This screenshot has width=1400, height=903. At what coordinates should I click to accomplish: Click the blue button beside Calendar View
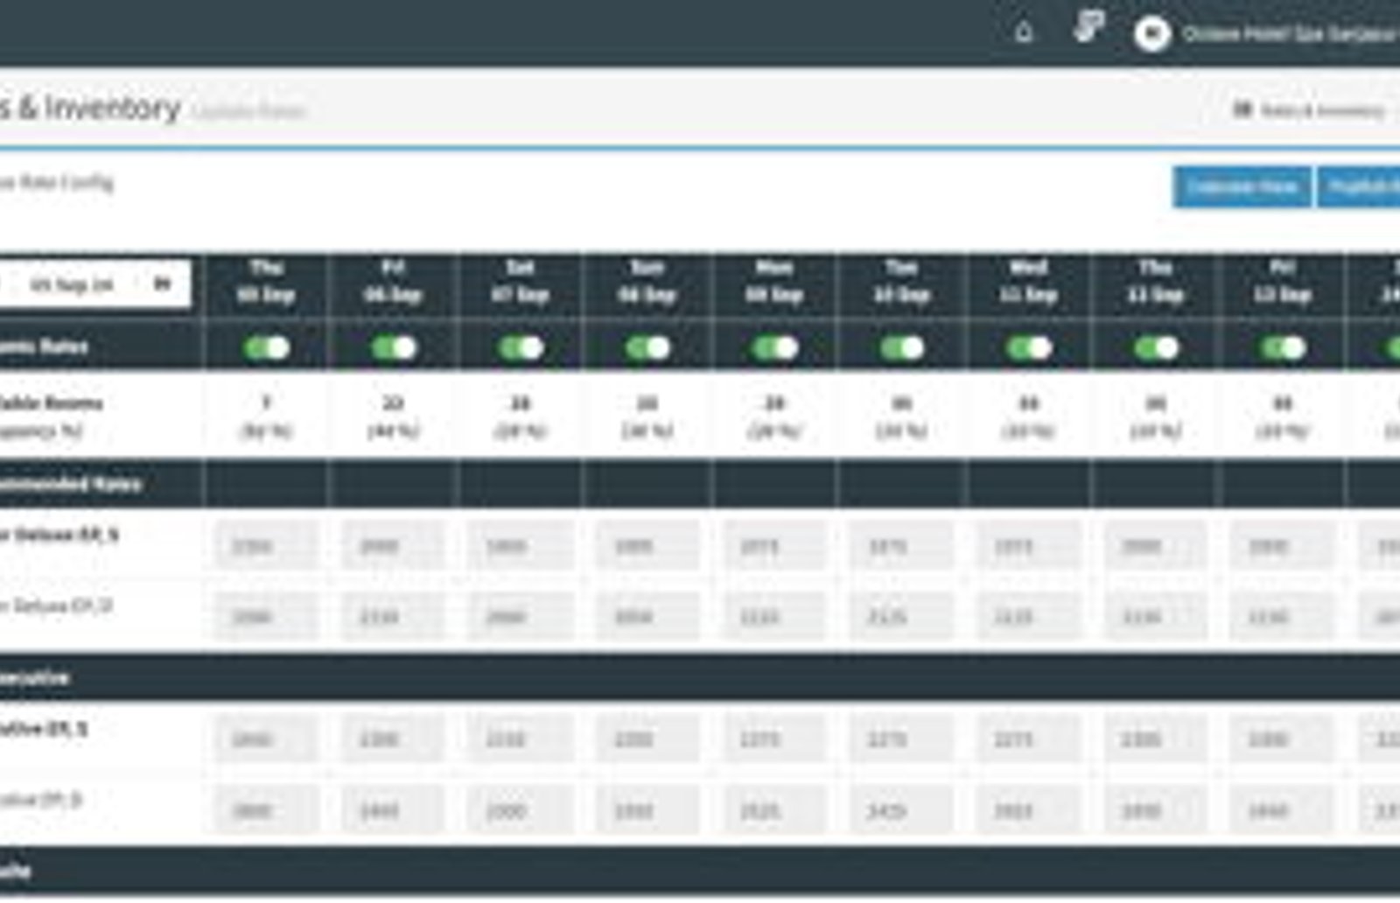point(1359,186)
